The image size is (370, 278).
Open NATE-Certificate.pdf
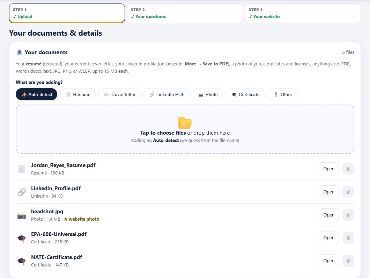tap(329, 261)
